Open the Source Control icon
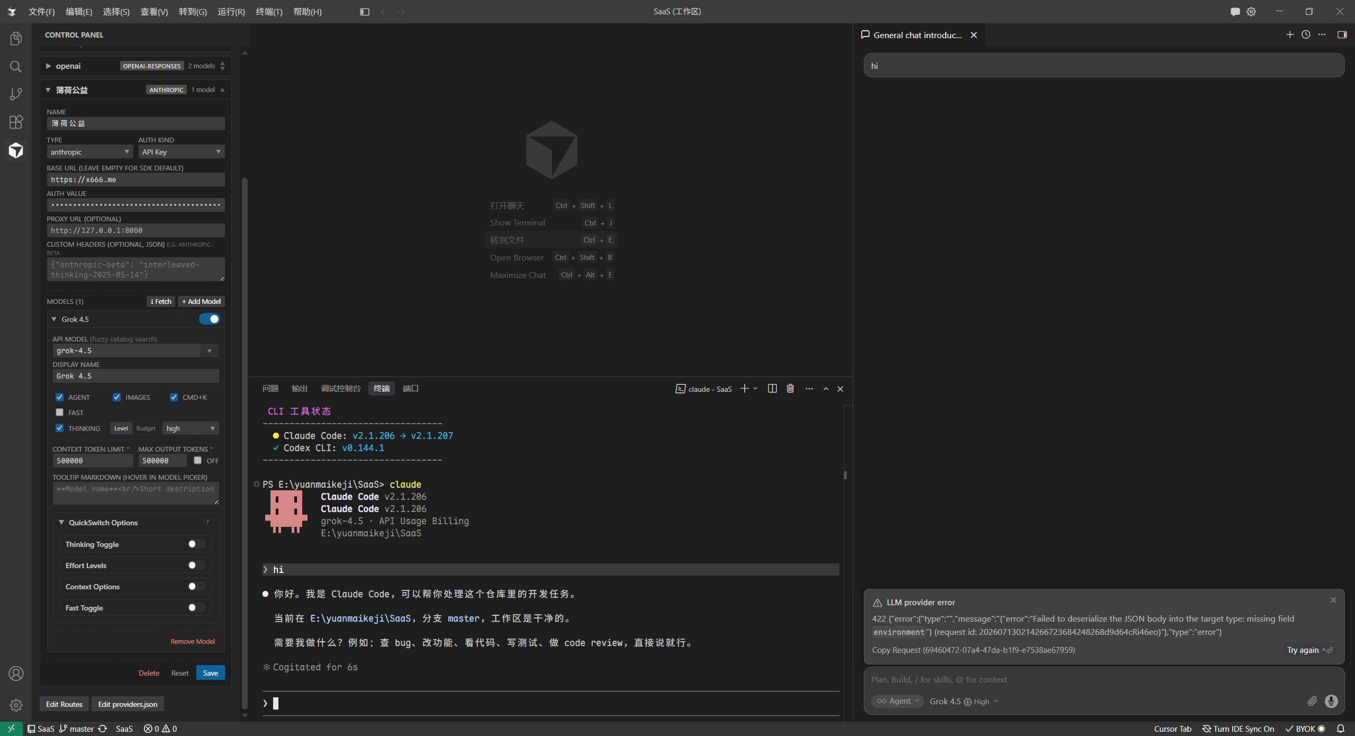Image resolution: width=1355 pixels, height=736 pixels. click(x=16, y=94)
